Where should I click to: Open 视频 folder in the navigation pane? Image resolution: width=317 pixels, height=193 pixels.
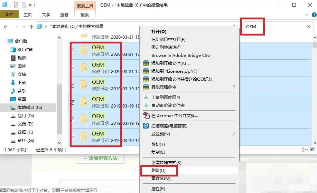18,58
